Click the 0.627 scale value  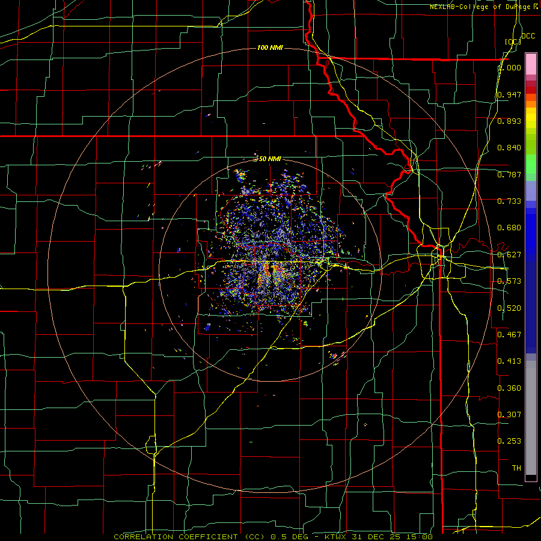509,255
